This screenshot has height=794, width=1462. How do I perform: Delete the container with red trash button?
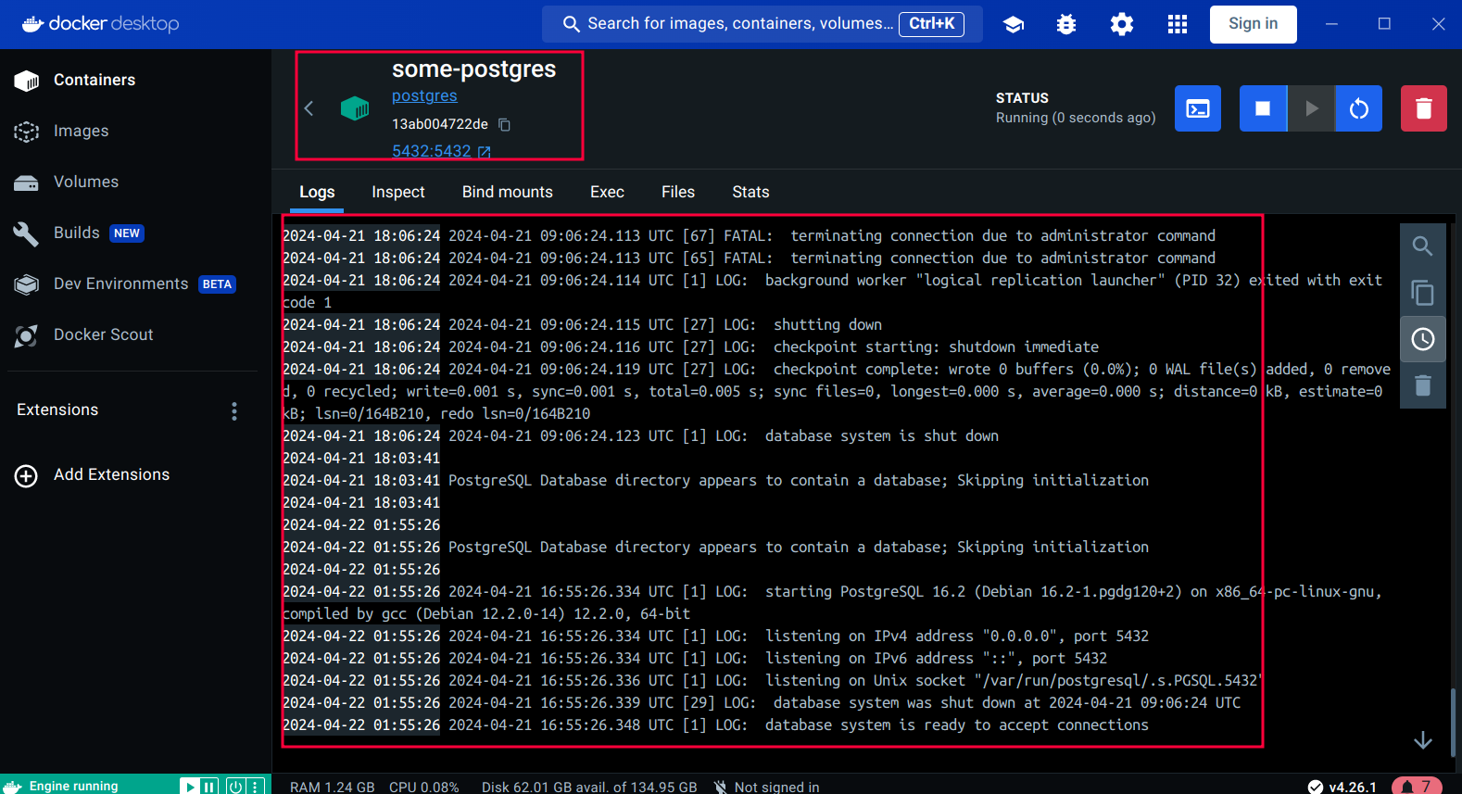point(1424,108)
